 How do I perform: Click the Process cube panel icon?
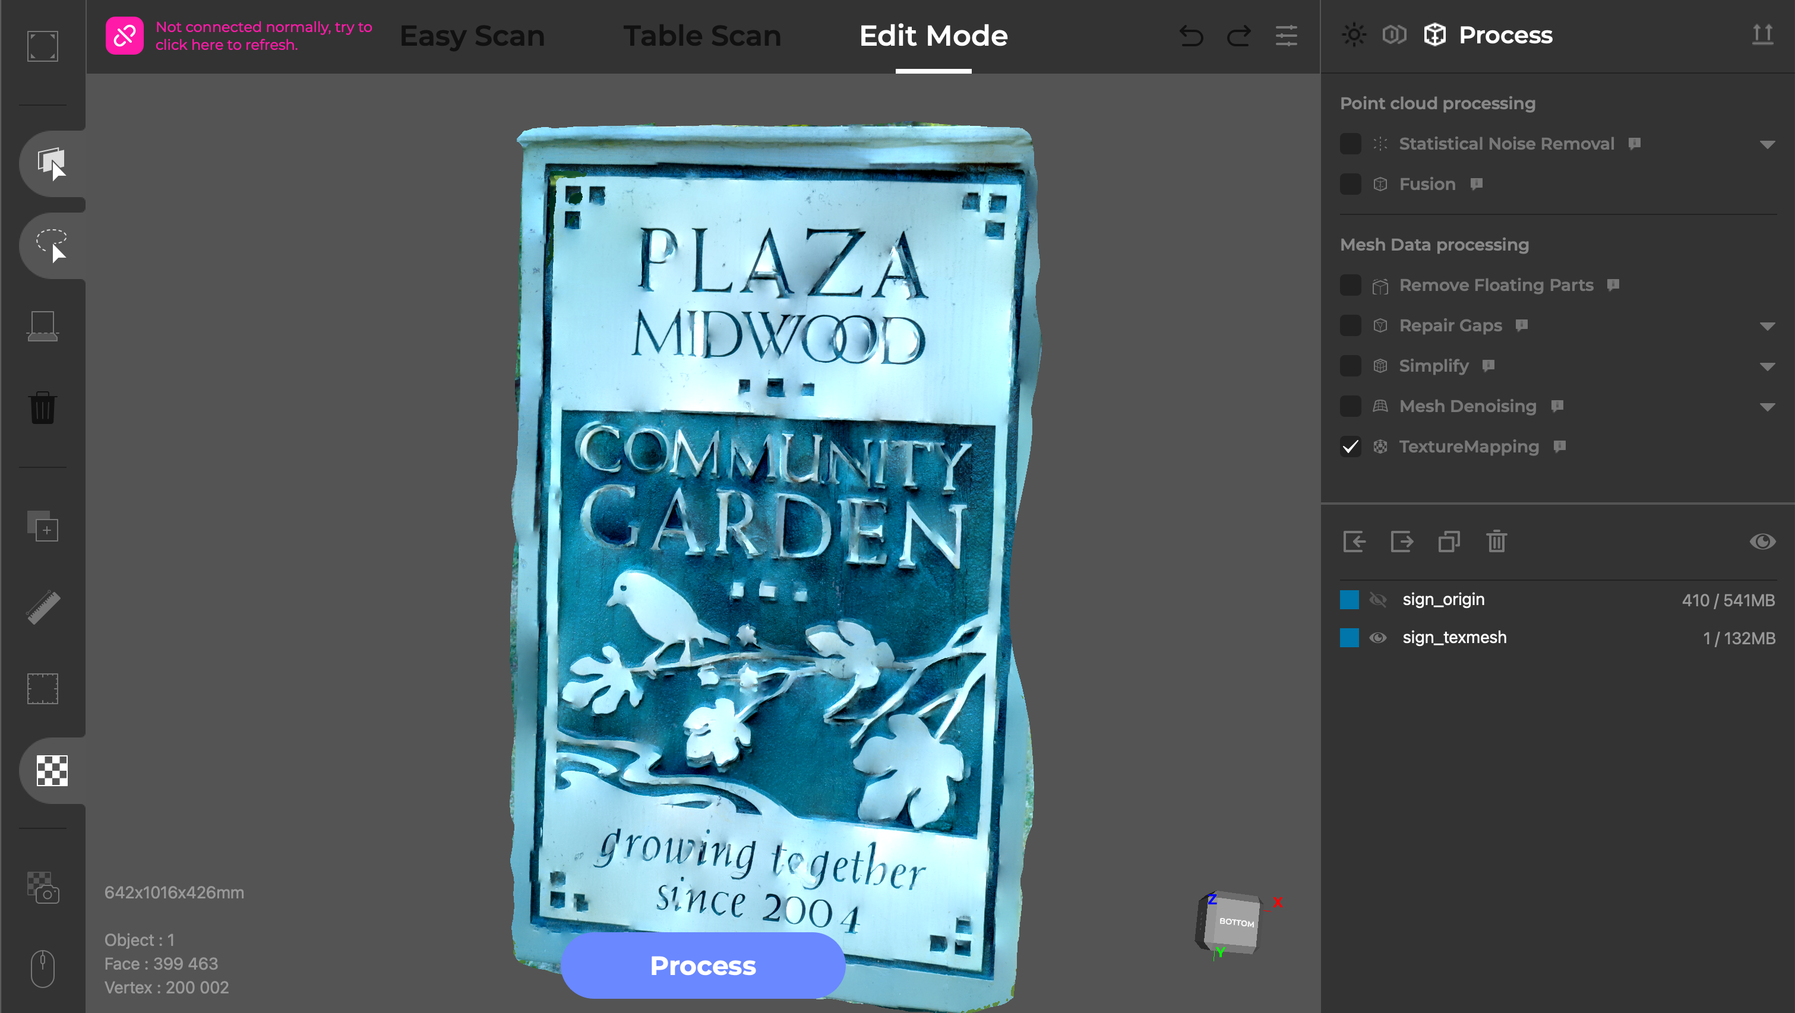pos(1434,34)
